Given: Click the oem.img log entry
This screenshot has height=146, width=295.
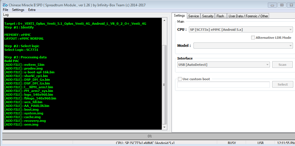Looking at the screenshot, I should pos(21,124).
